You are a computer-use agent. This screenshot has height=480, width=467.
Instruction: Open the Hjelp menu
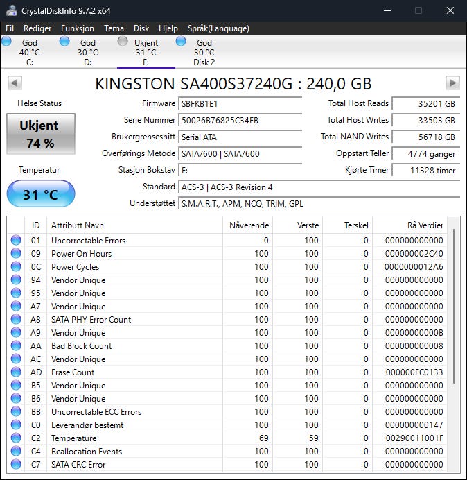click(168, 28)
